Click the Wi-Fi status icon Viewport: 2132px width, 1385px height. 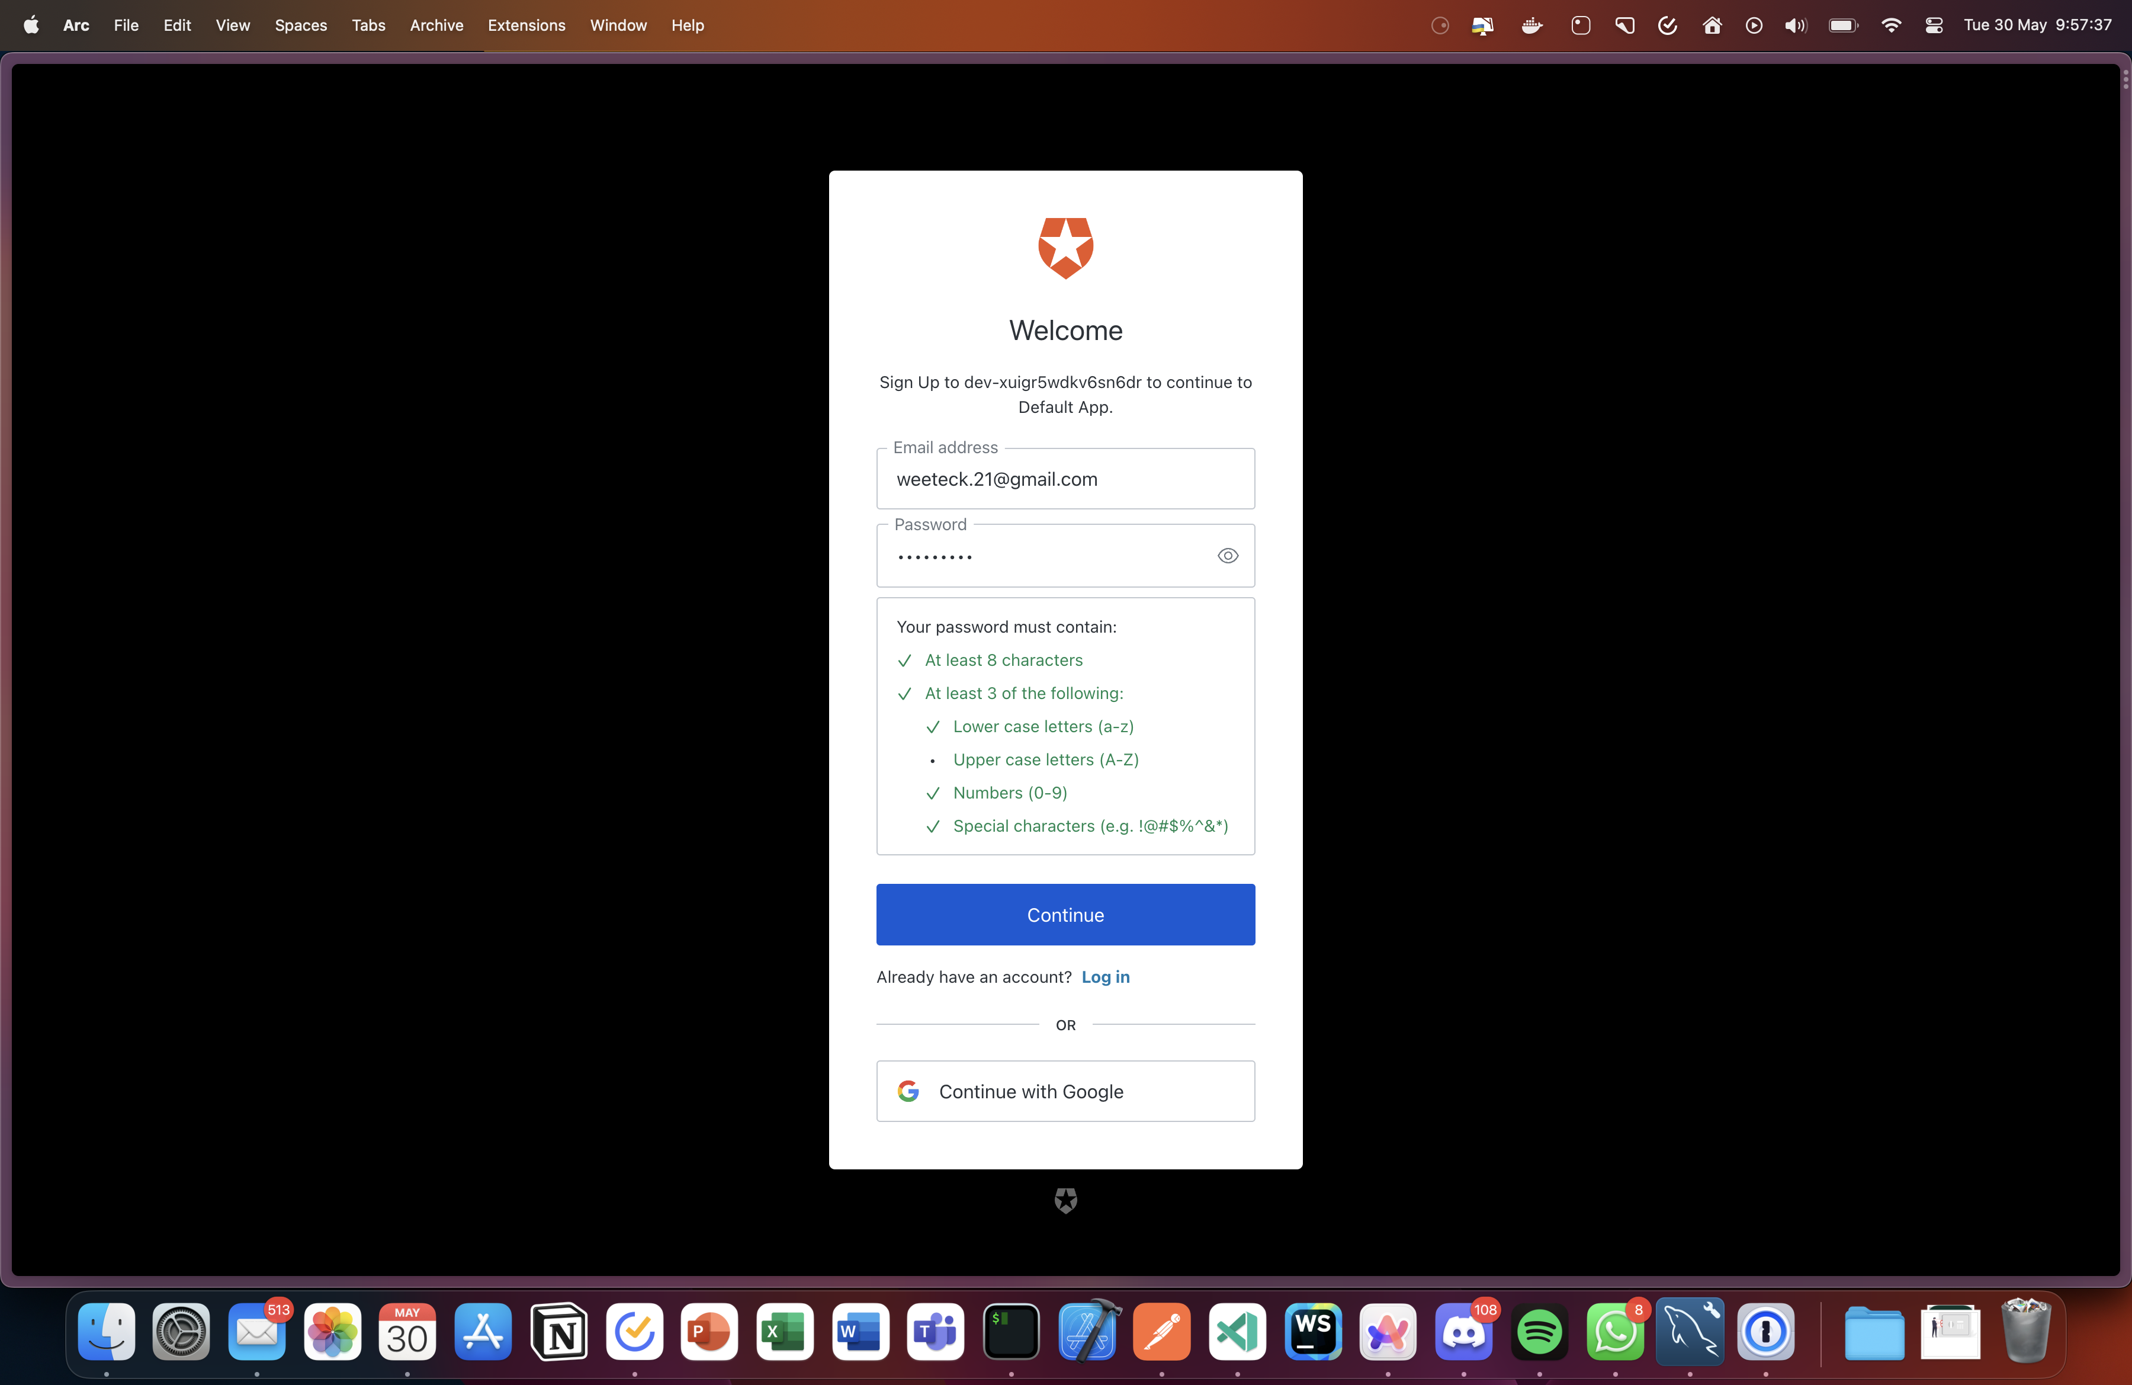tap(1890, 25)
